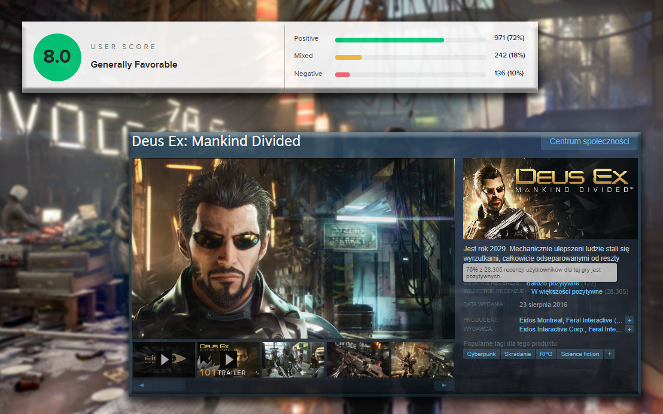This screenshot has width=663, height=414.
Task: Click the green 8.0 user score badge
Action: tap(57, 57)
